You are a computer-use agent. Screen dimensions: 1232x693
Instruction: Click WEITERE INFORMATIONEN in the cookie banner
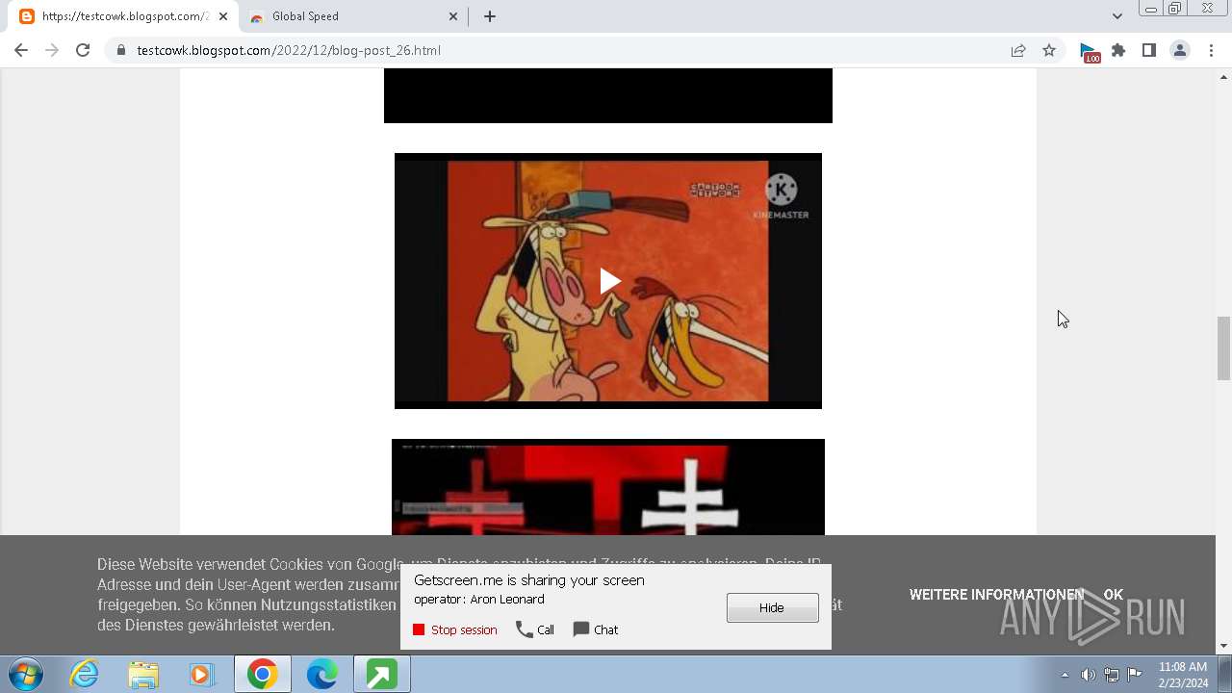pyautogui.click(x=996, y=595)
